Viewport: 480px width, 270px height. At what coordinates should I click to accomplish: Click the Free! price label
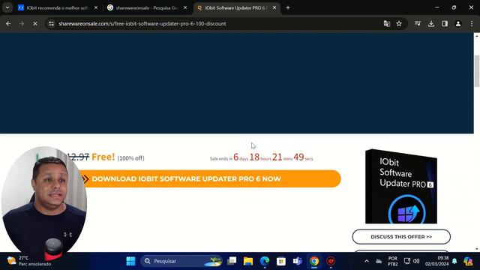pyautogui.click(x=103, y=157)
